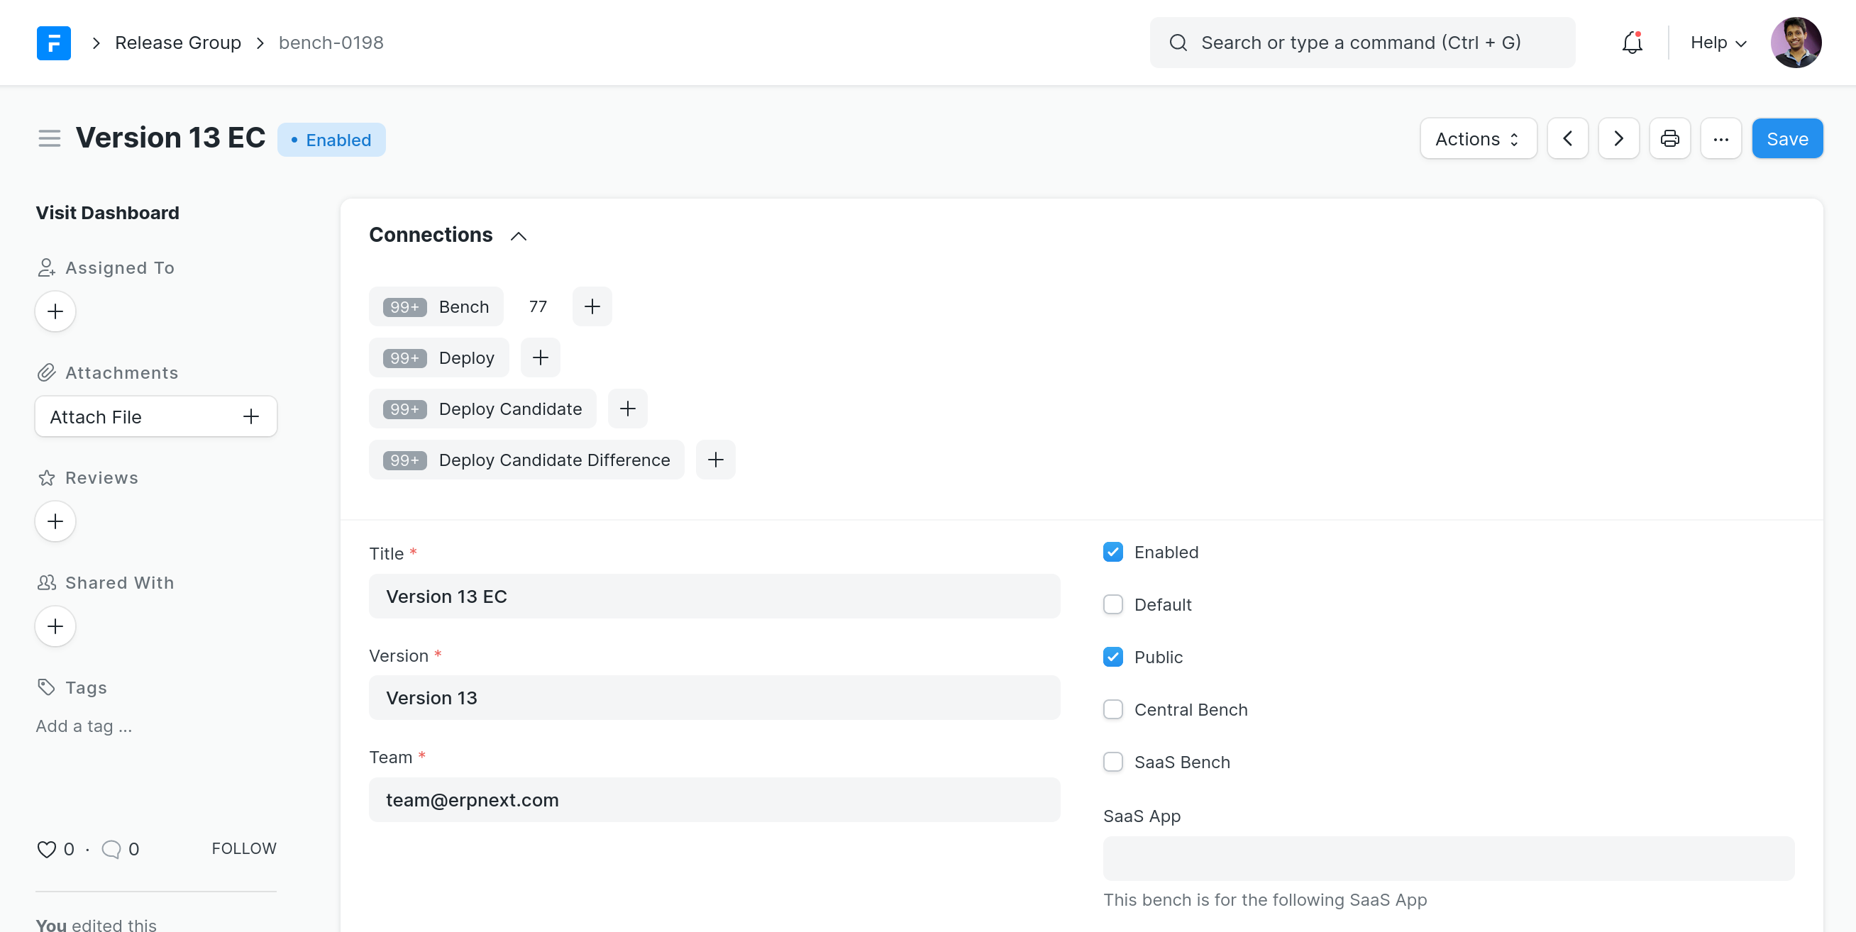Add new Deploy Candidate plus icon
This screenshot has width=1856, height=932.
(x=627, y=409)
